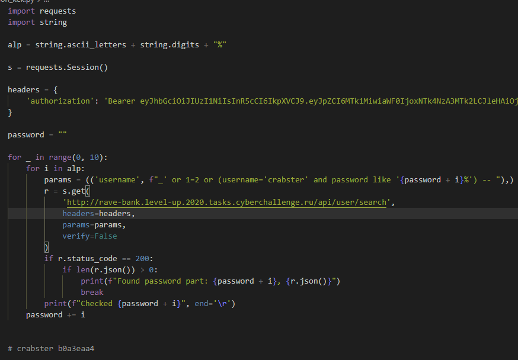Screen dimensions: 518x360
Task: Click the "%" string literal on alp line
Action: [x=220, y=45]
